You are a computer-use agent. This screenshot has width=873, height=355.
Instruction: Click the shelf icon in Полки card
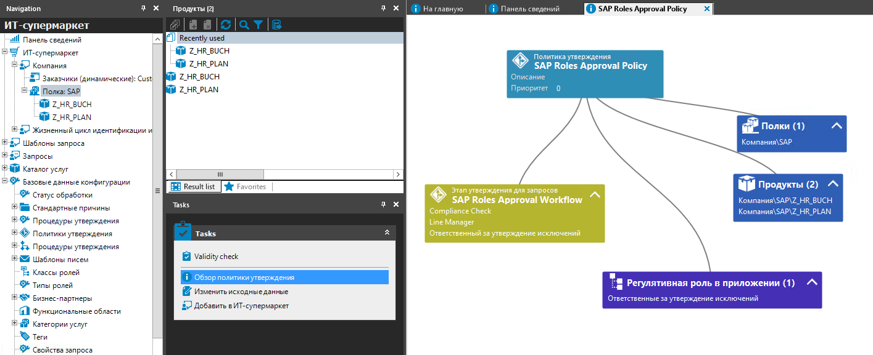click(x=750, y=126)
